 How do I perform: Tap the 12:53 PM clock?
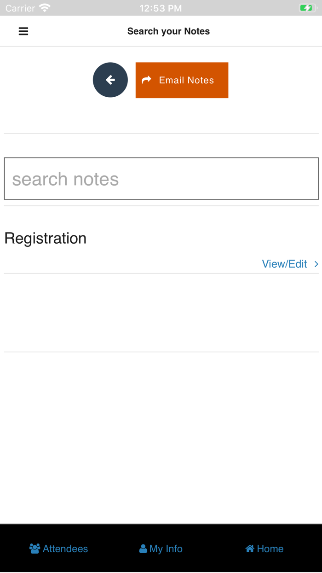pyautogui.click(x=161, y=8)
